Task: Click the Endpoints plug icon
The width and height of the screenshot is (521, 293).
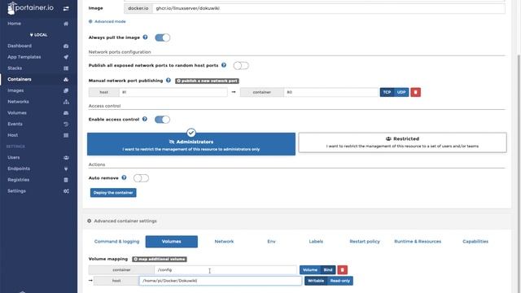Action: pos(66,168)
